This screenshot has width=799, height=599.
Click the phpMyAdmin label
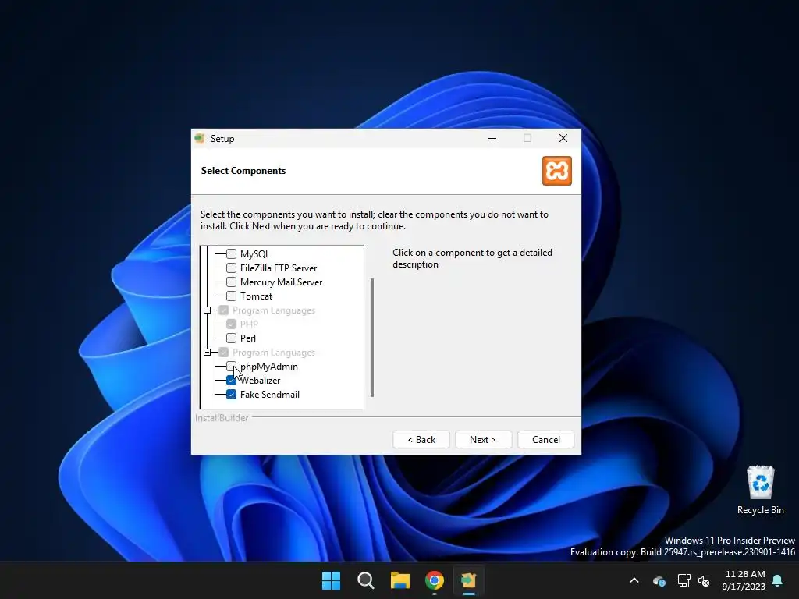click(x=269, y=367)
